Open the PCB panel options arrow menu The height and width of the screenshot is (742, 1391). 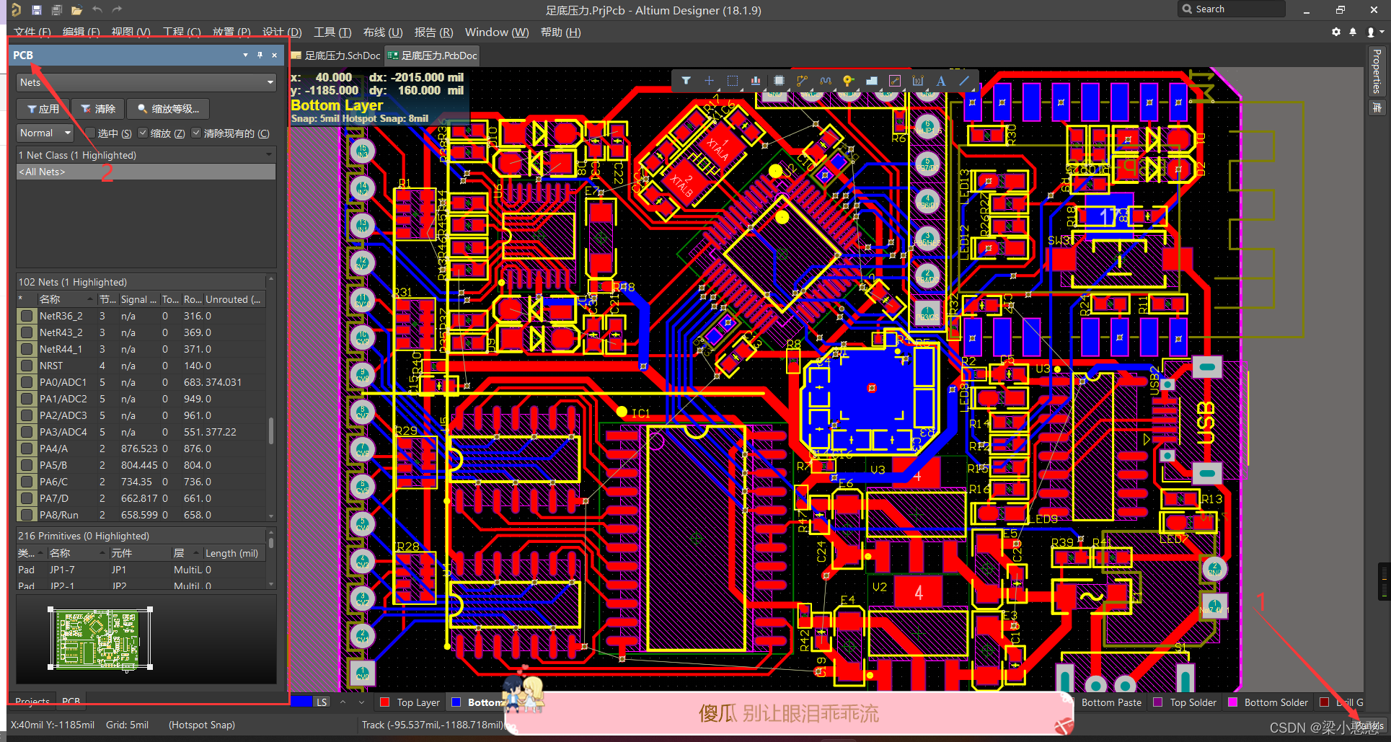click(245, 56)
